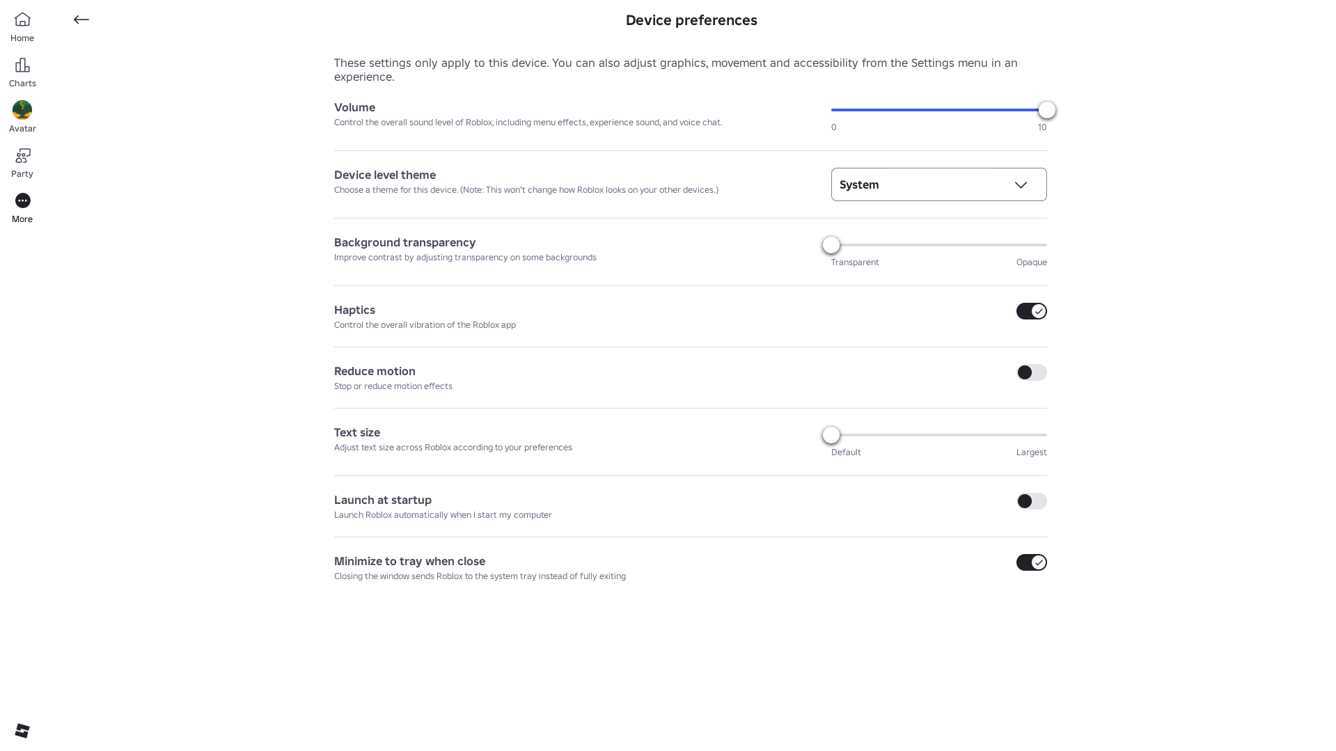
Task: Enable the Launch at startup toggle
Action: pyautogui.click(x=1031, y=501)
